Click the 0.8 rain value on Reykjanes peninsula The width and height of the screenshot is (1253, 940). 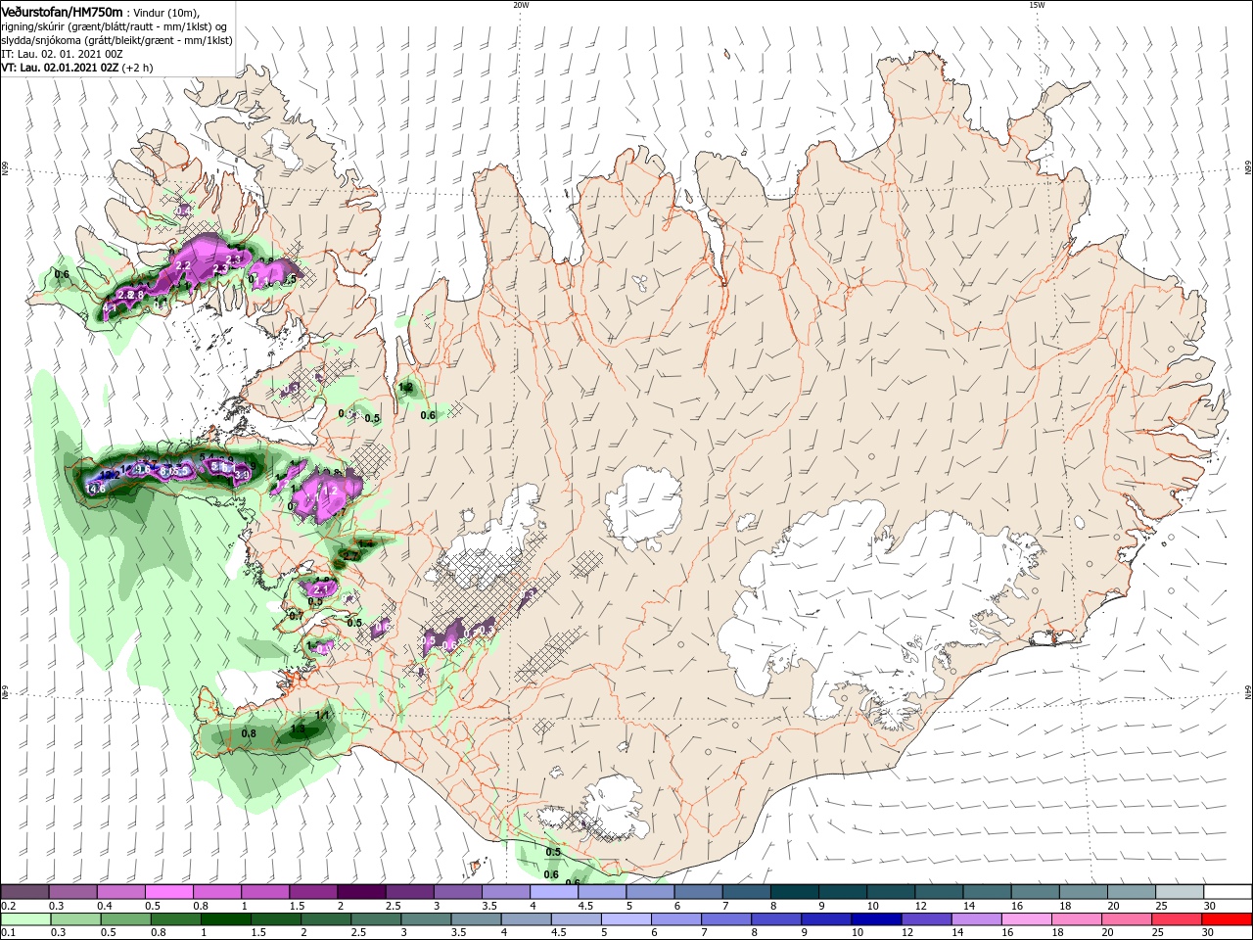249,733
